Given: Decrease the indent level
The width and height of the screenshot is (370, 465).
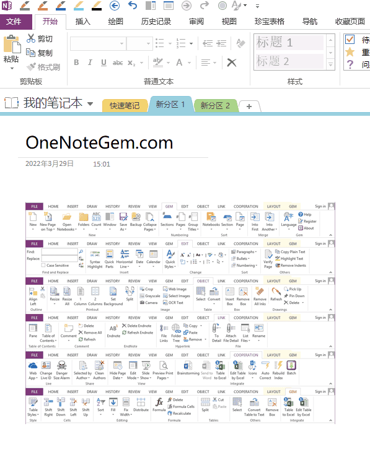Looking at the screenshot, I should [207, 43].
